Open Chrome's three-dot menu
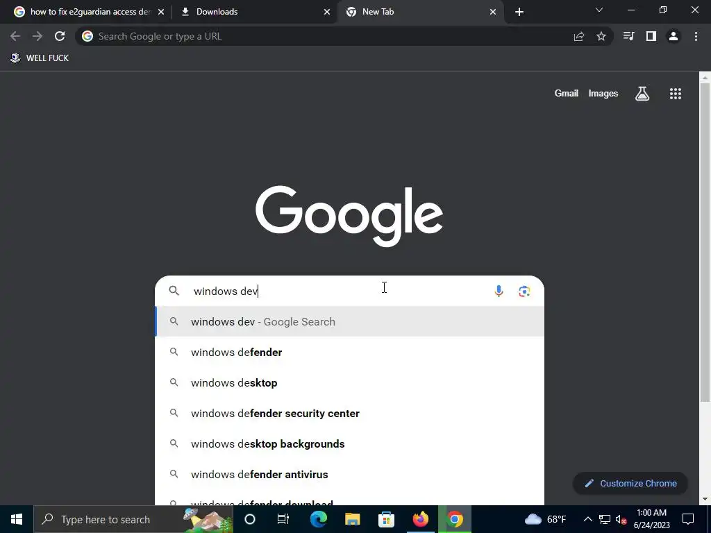The height and width of the screenshot is (533, 711). click(x=696, y=36)
